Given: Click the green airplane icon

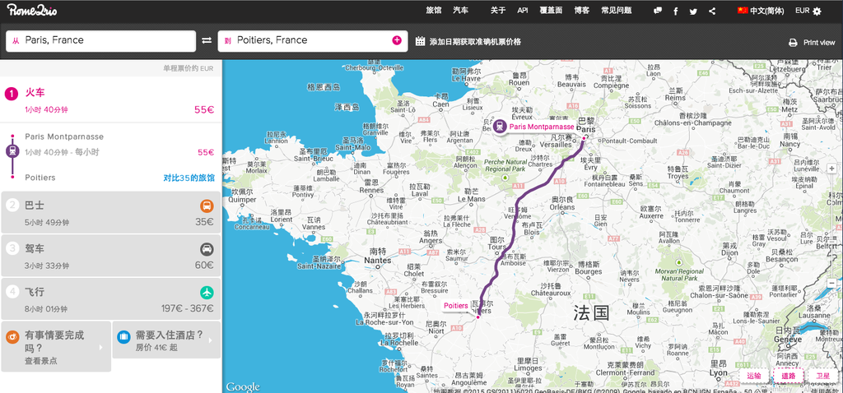Looking at the screenshot, I should (x=207, y=293).
